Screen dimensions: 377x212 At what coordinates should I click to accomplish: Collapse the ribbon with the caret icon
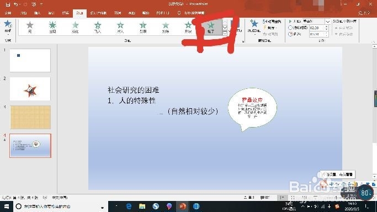coord(373,41)
